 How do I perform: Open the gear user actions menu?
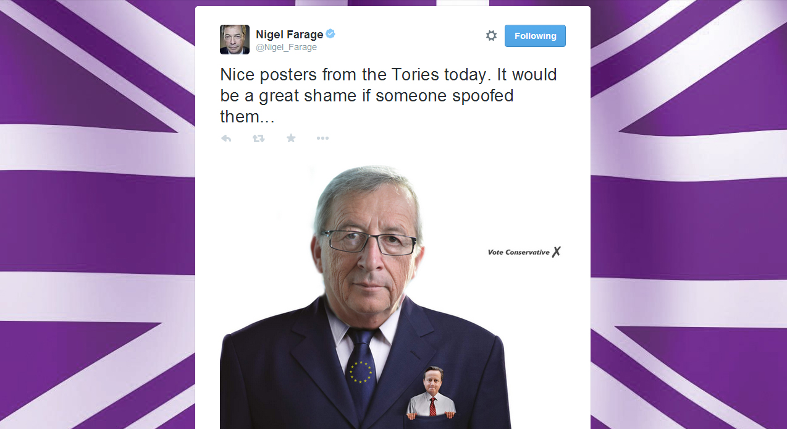[491, 36]
